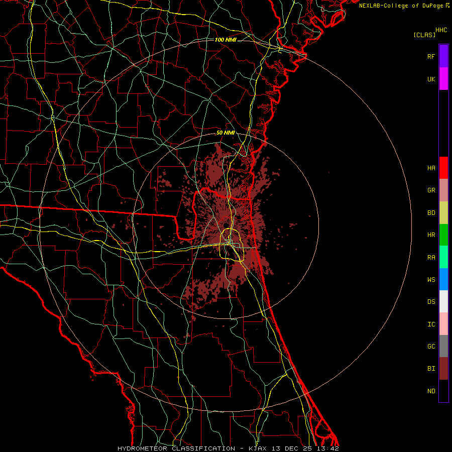
Task: Click the RA legend label
Action: click(x=431, y=258)
